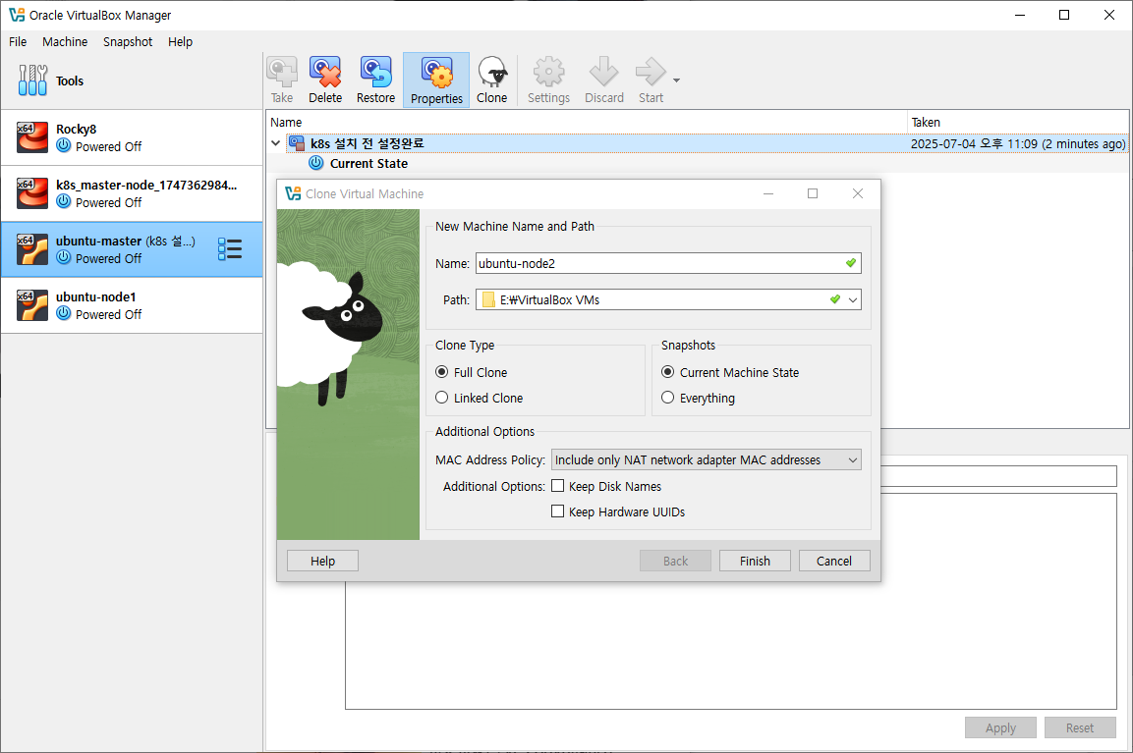The image size is (1133, 753).
Task: Enable Keep Disk Names checkbox
Action: tap(558, 486)
